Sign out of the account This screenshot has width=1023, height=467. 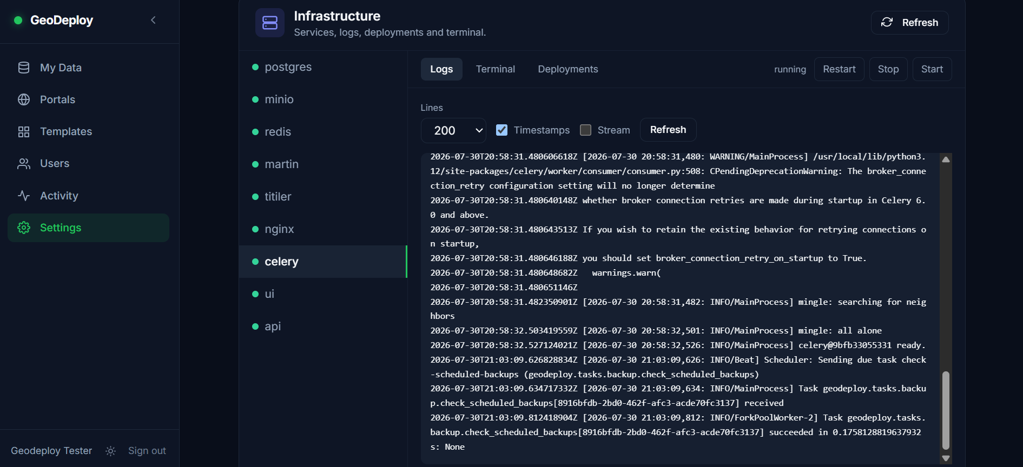pyautogui.click(x=147, y=451)
